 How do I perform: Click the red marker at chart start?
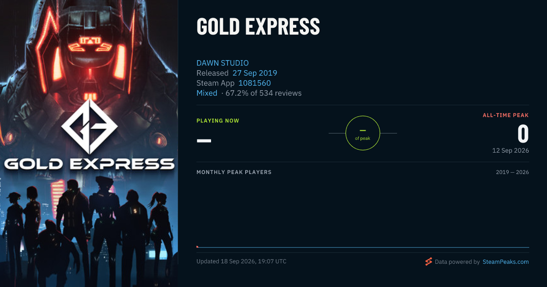197,246
